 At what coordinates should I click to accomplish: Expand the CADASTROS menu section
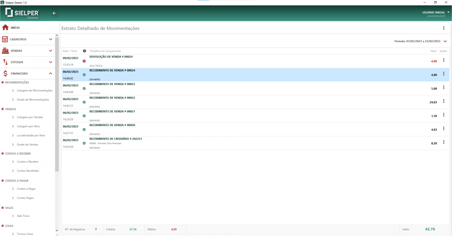[x=50, y=39]
